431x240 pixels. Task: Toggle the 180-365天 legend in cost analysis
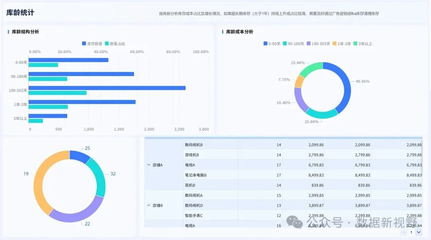(x=318, y=44)
